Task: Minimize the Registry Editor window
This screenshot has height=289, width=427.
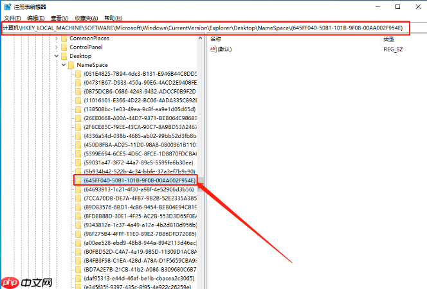Action: (377, 7)
